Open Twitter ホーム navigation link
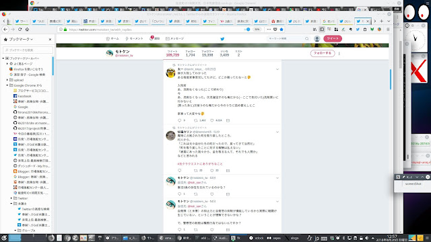 [x=112, y=39]
